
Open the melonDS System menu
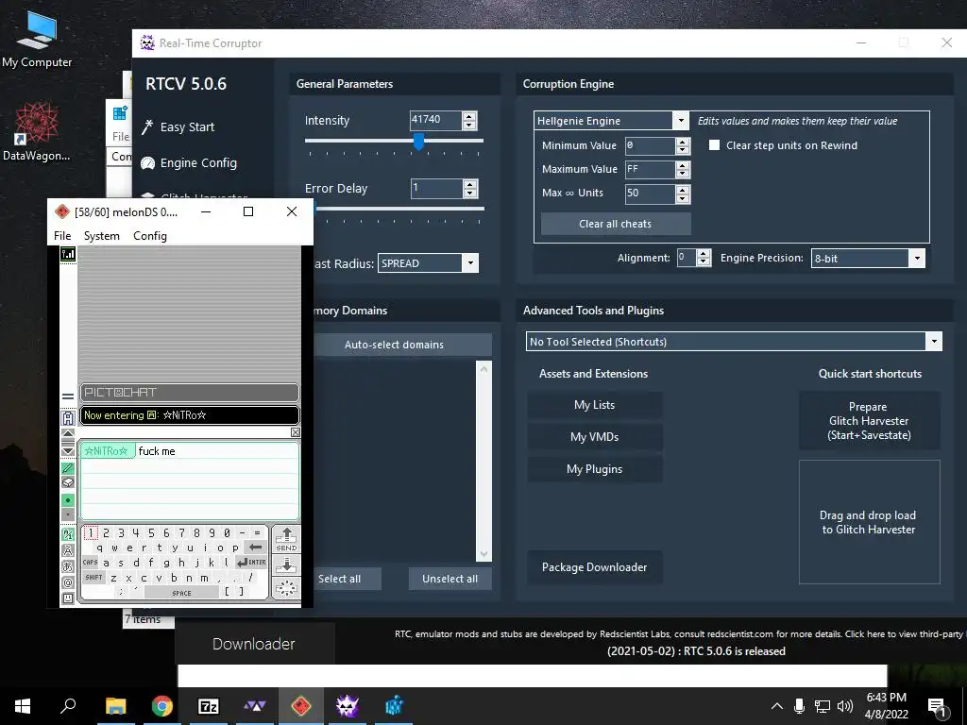[x=102, y=235]
